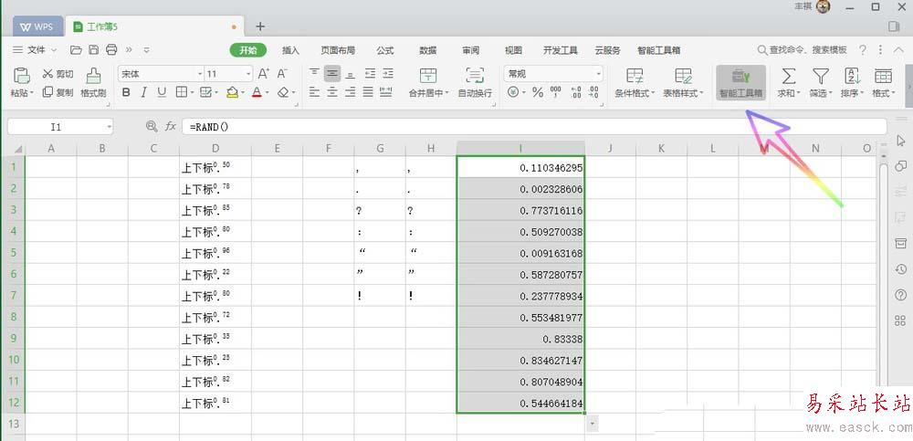Click the Copy (复制) button
The height and width of the screenshot is (441, 913).
point(58,92)
